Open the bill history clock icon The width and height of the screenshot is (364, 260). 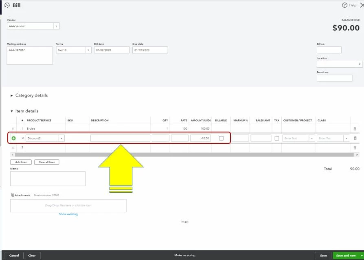(7, 5)
